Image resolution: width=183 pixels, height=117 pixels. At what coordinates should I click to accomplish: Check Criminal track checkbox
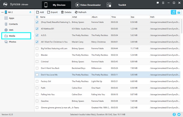[37, 61]
